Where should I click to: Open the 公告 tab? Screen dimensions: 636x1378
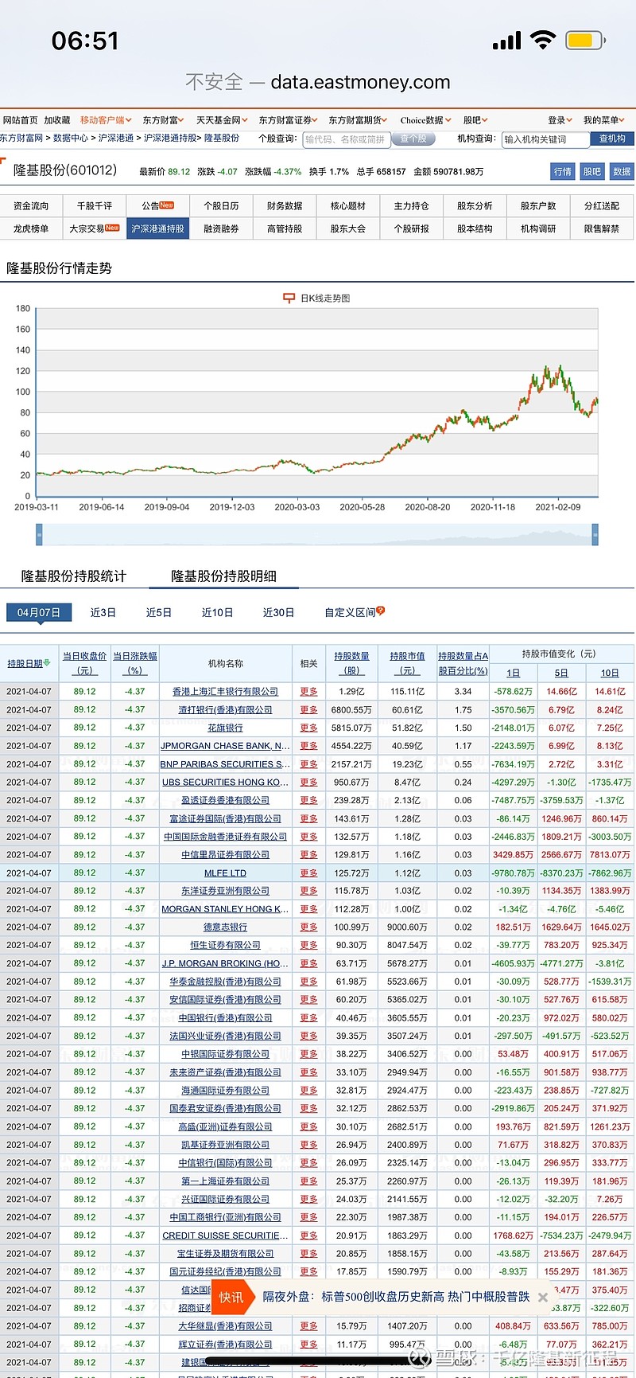(x=157, y=205)
